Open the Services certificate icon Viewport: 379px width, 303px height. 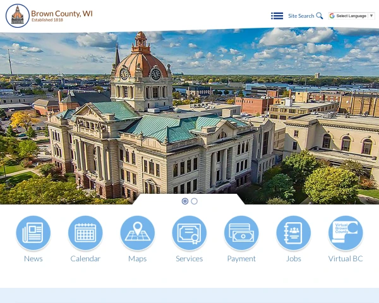pos(189,233)
